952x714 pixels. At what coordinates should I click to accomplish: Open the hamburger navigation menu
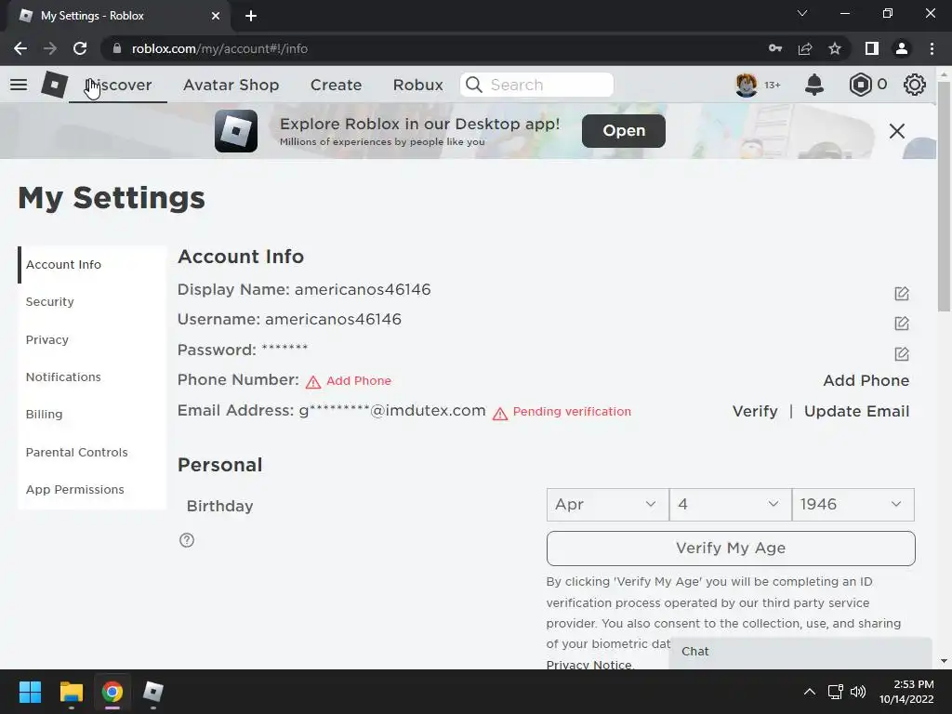click(x=19, y=85)
